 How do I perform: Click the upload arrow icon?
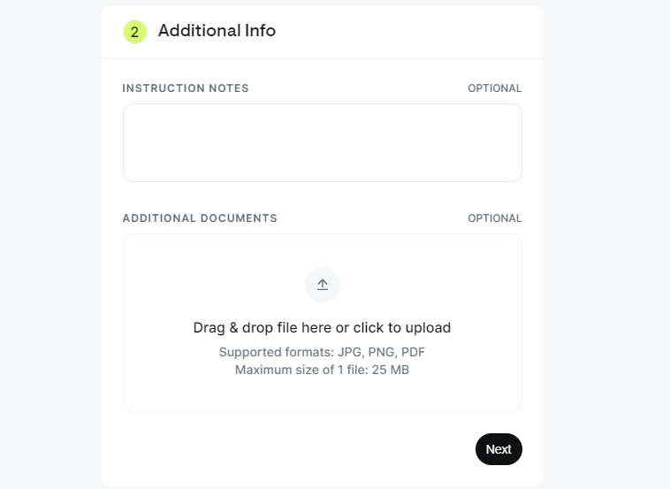pos(323,285)
